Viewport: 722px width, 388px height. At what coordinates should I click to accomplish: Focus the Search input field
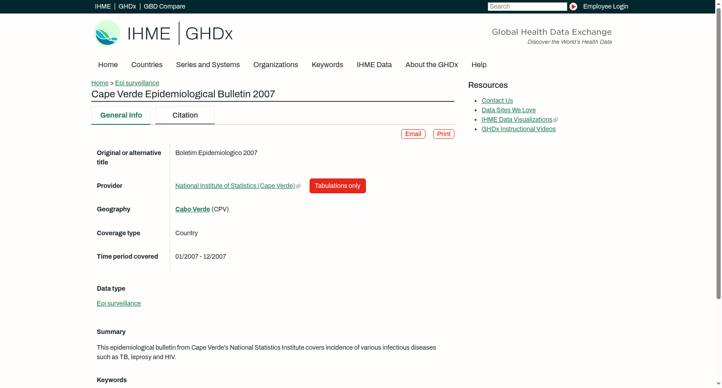pos(527,6)
